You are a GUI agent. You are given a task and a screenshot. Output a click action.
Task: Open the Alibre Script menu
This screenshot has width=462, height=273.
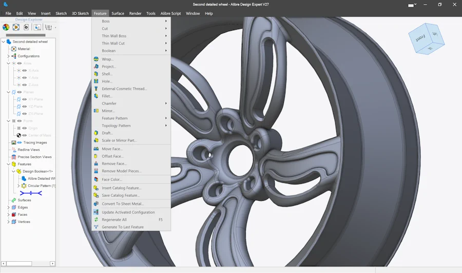click(x=170, y=13)
